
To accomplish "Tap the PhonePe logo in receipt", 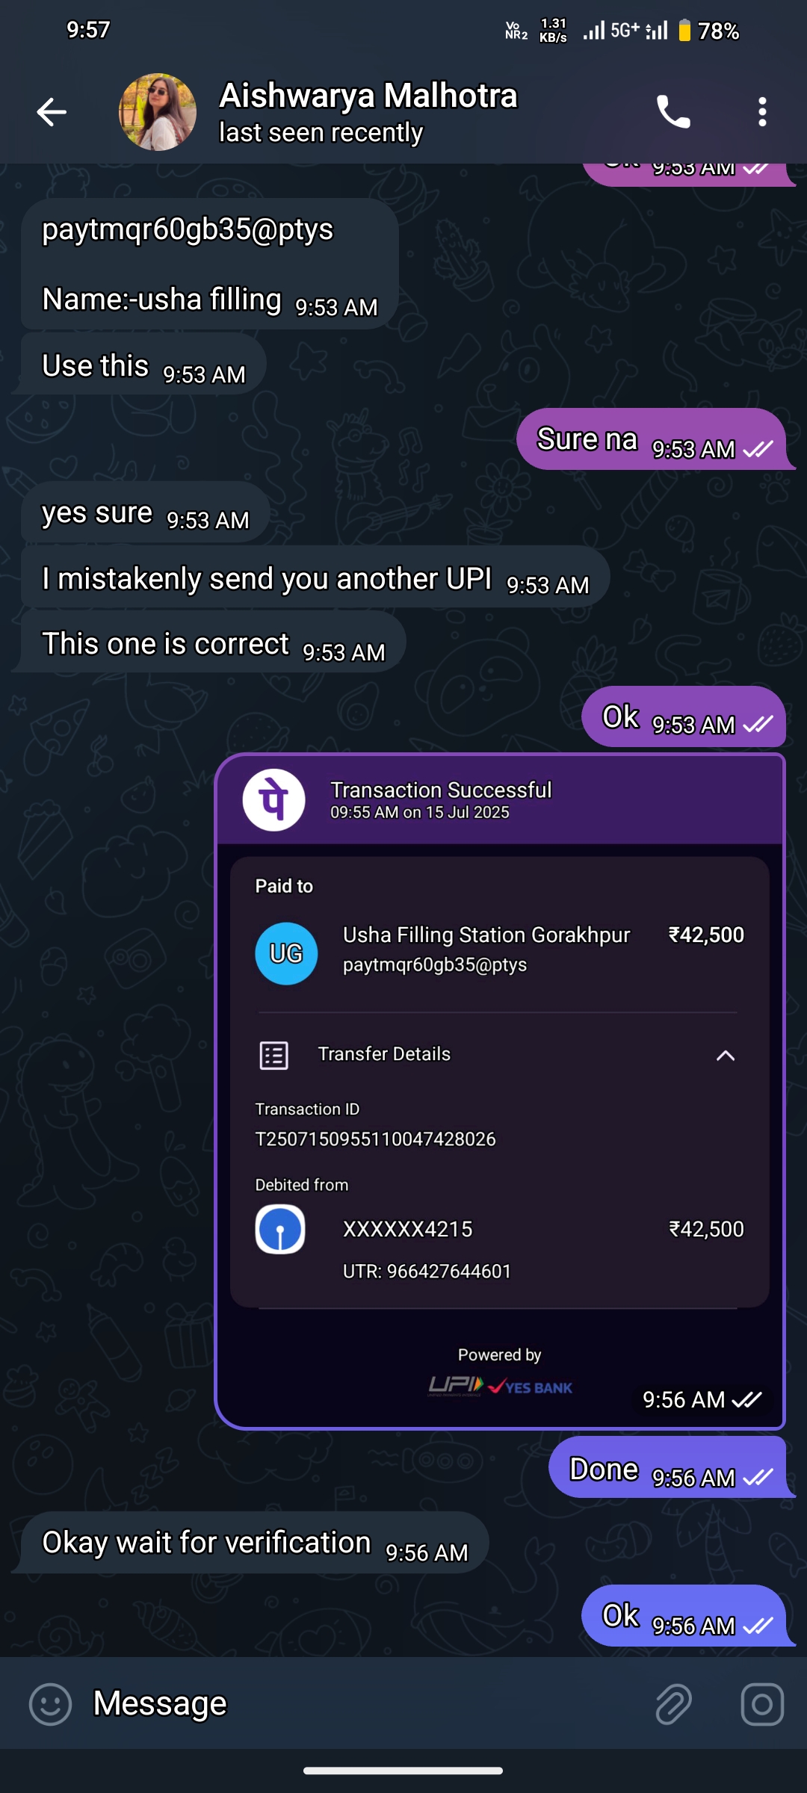I will [x=274, y=799].
